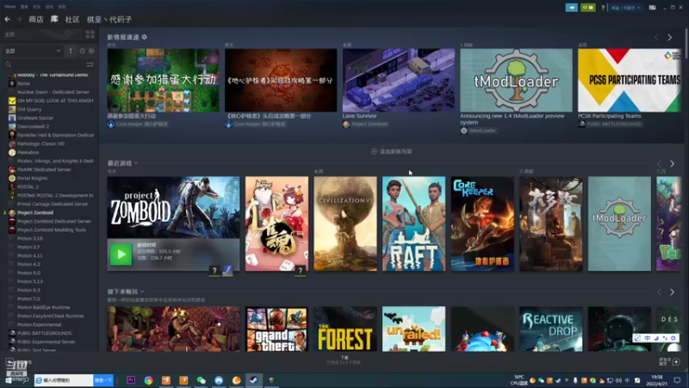Open the Grand Theft Auto cover
Screen dimensions: 689x388
click(x=276, y=329)
